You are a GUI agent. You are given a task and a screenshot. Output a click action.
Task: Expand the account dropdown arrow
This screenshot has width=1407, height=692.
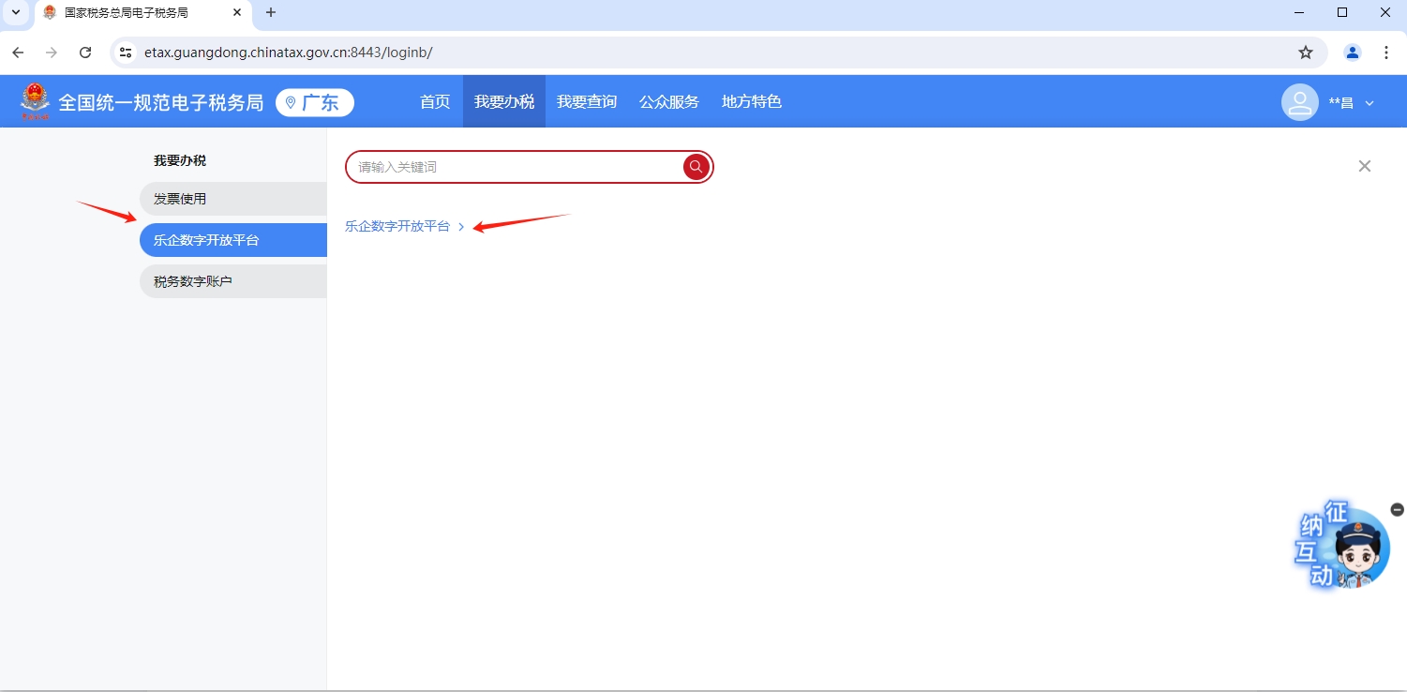coord(1369,103)
